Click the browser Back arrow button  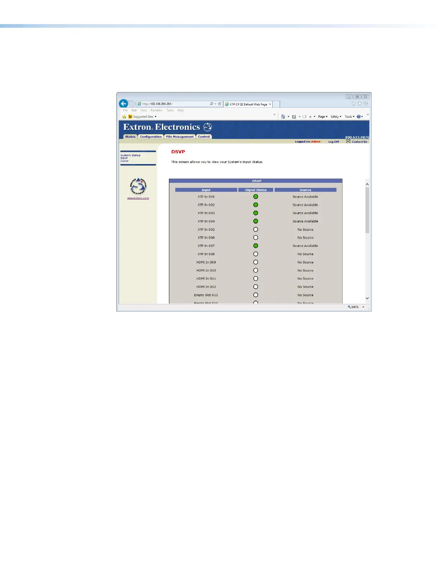(123, 104)
